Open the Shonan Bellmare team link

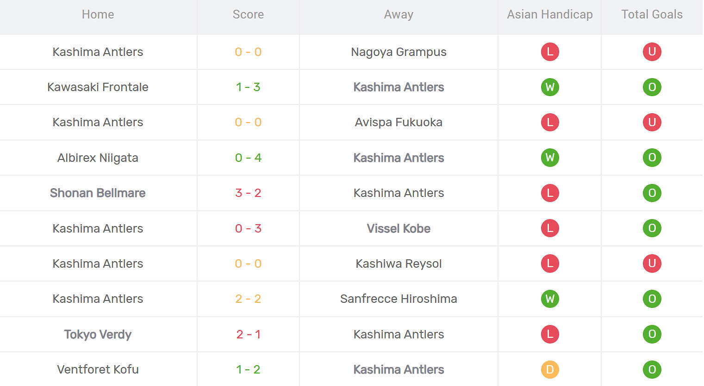98,193
